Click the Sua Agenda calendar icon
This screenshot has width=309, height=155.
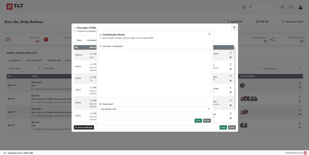coord(8,39)
